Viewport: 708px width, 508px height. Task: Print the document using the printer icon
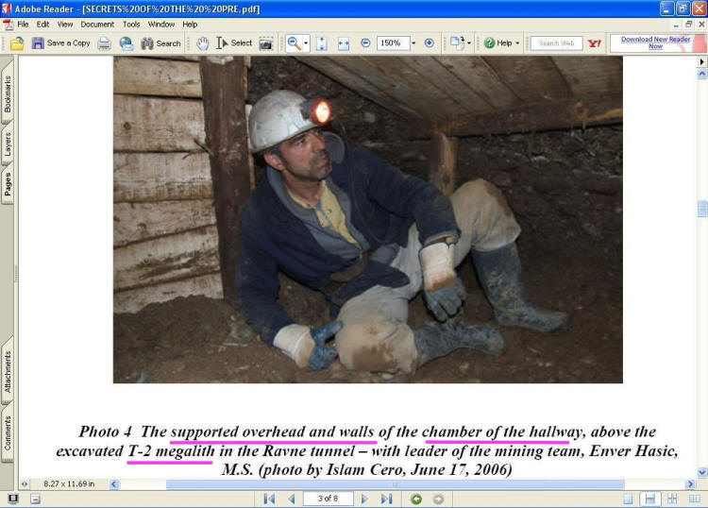[104, 43]
